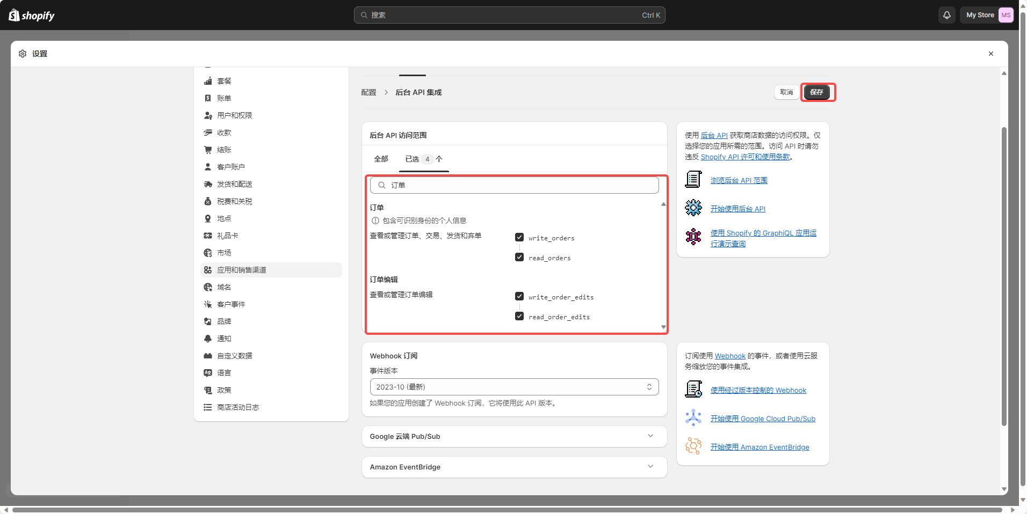Open Shopify API 许可和使用条款 link
Viewport: 1027px width, 514px height.
(745, 157)
